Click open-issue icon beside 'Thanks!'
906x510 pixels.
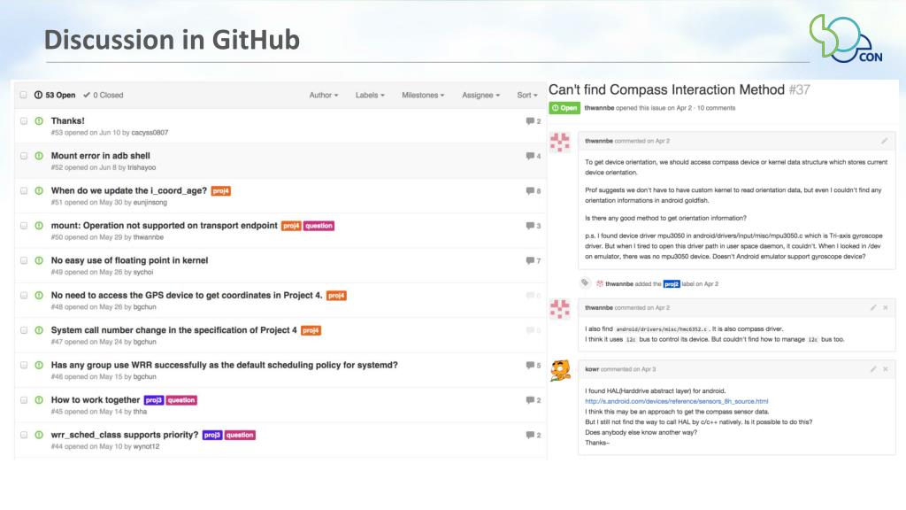[39, 120]
